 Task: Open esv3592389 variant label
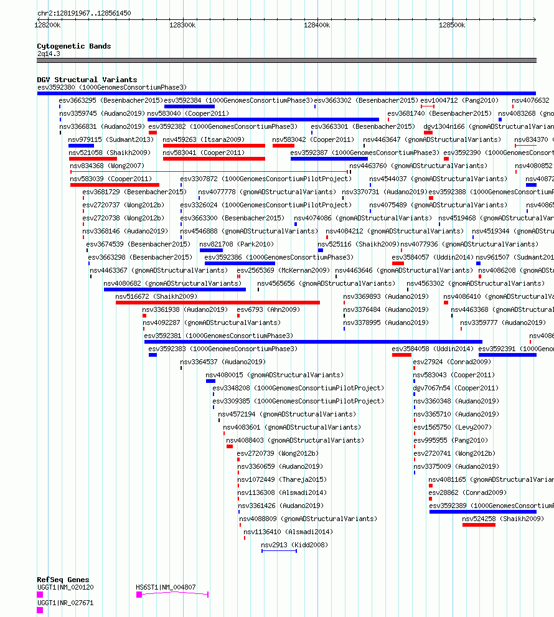click(491, 506)
